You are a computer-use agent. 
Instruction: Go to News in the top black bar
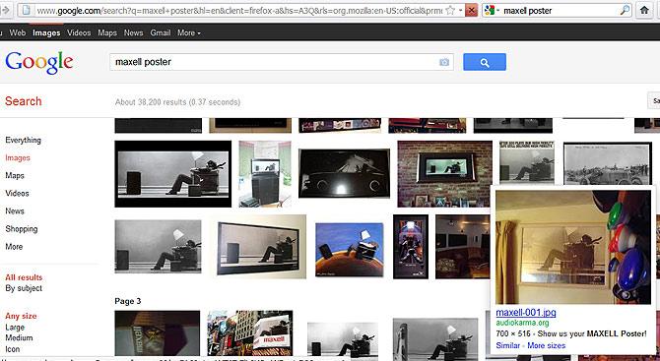click(133, 32)
